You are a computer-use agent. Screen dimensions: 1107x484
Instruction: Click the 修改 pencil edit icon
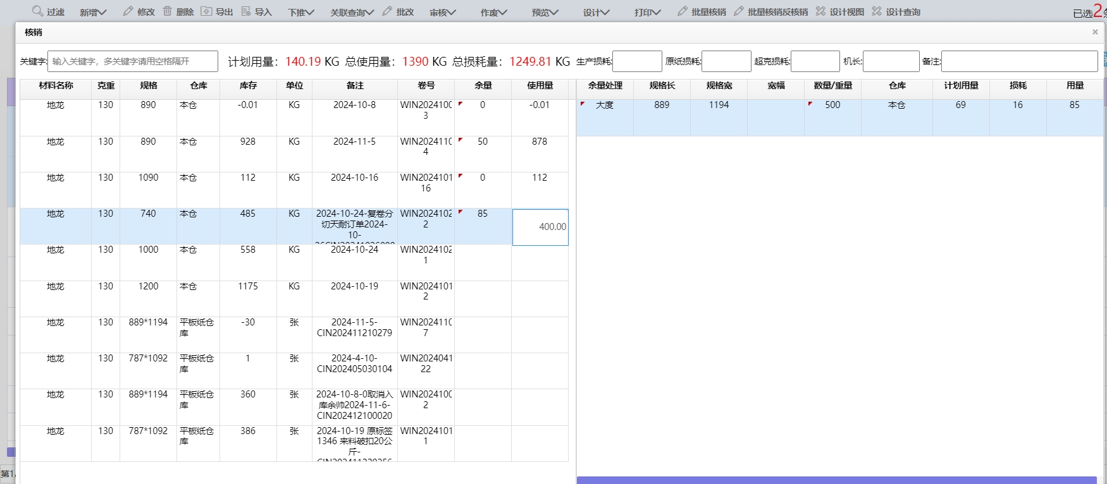click(128, 11)
